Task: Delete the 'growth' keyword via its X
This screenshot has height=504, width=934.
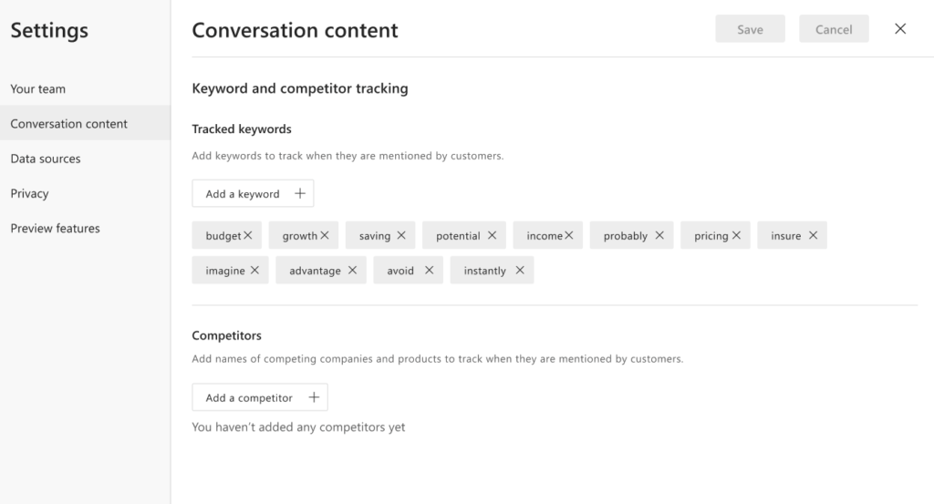Action: 325,236
